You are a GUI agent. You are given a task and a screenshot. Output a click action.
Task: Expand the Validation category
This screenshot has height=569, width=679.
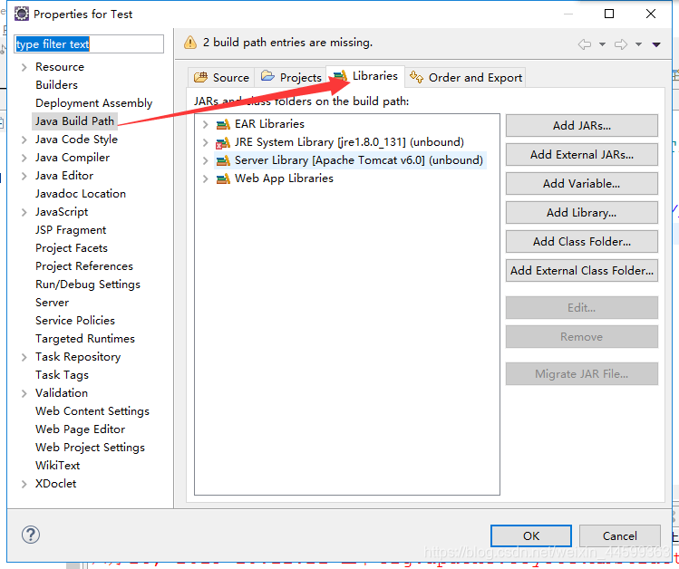coord(24,393)
